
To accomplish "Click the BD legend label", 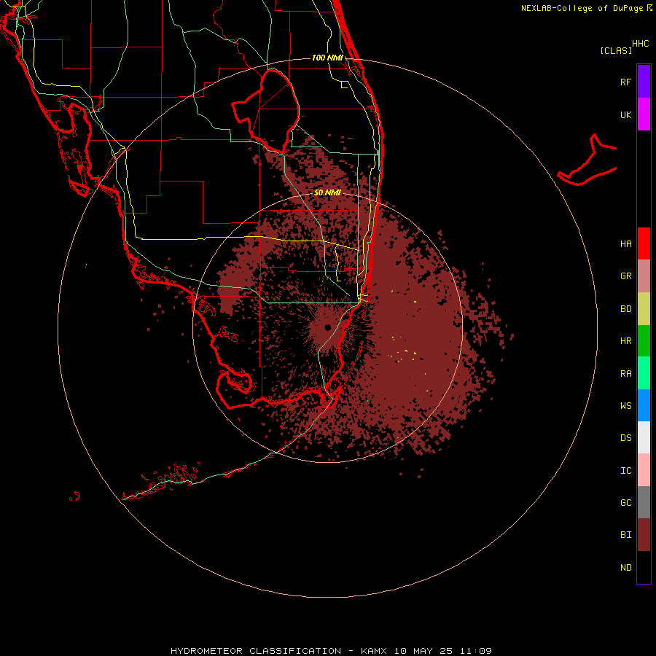I will 625,309.
